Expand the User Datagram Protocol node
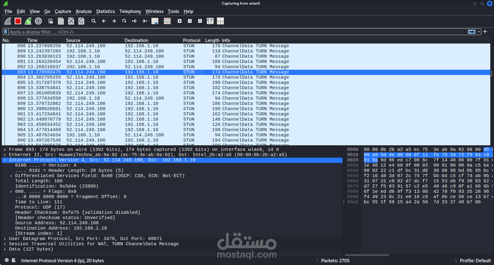The height and width of the screenshot is (265, 494). click(5, 239)
